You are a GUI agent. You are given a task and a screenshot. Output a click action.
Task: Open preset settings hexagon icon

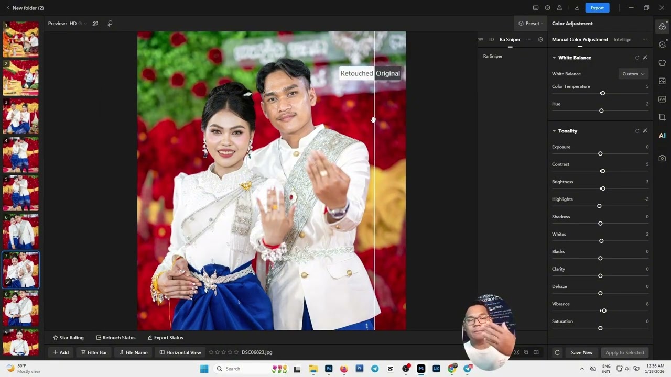pyautogui.click(x=540, y=39)
